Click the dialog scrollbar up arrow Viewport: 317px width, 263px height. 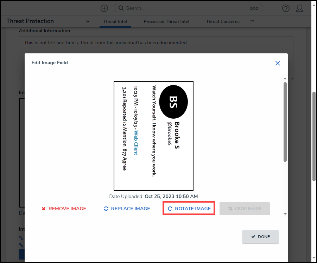pyautogui.click(x=285, y=79)
